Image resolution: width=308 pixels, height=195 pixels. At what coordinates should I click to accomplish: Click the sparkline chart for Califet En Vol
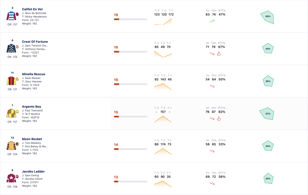[163, 22]
